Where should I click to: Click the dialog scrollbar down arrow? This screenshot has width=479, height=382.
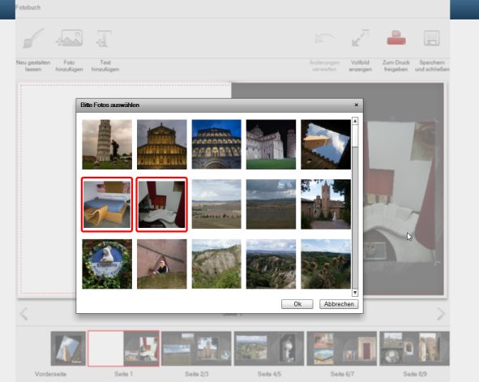(355, 293)
